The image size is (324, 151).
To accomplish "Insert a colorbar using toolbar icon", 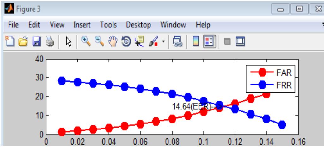I will click(196, 41).
